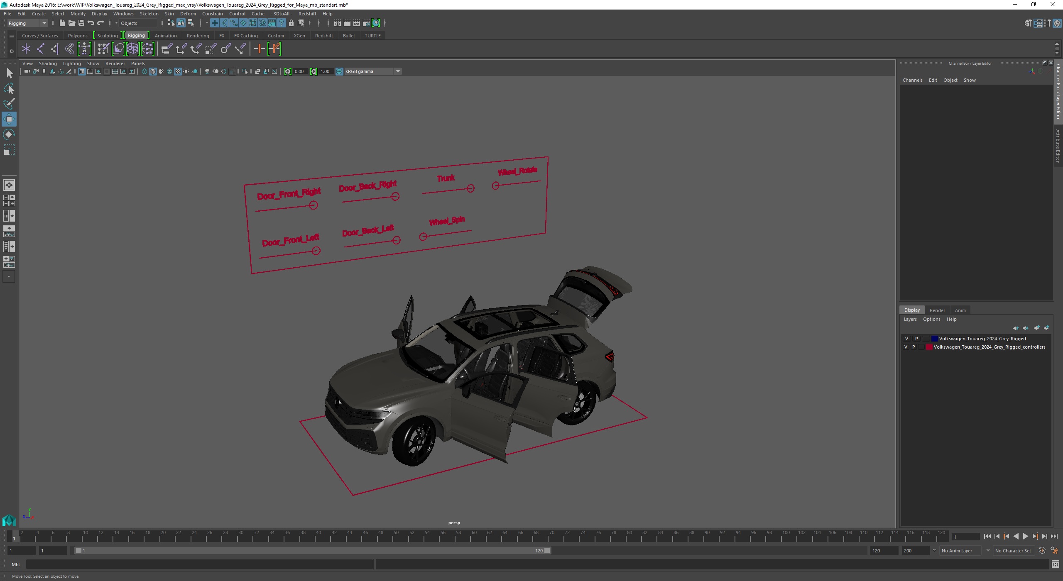1063x581 pixels.
Task: Click the Set Key orange shelf icon
Action: tap(259, 49)
